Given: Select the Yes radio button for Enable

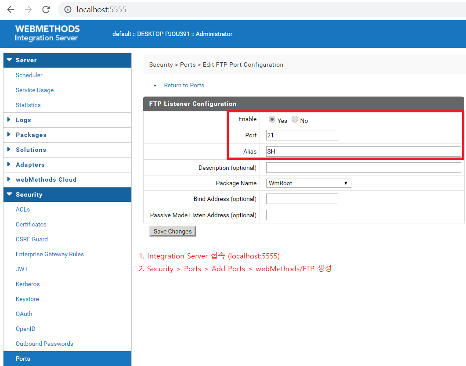Looking at the screenshot, I should pos(271,119).
